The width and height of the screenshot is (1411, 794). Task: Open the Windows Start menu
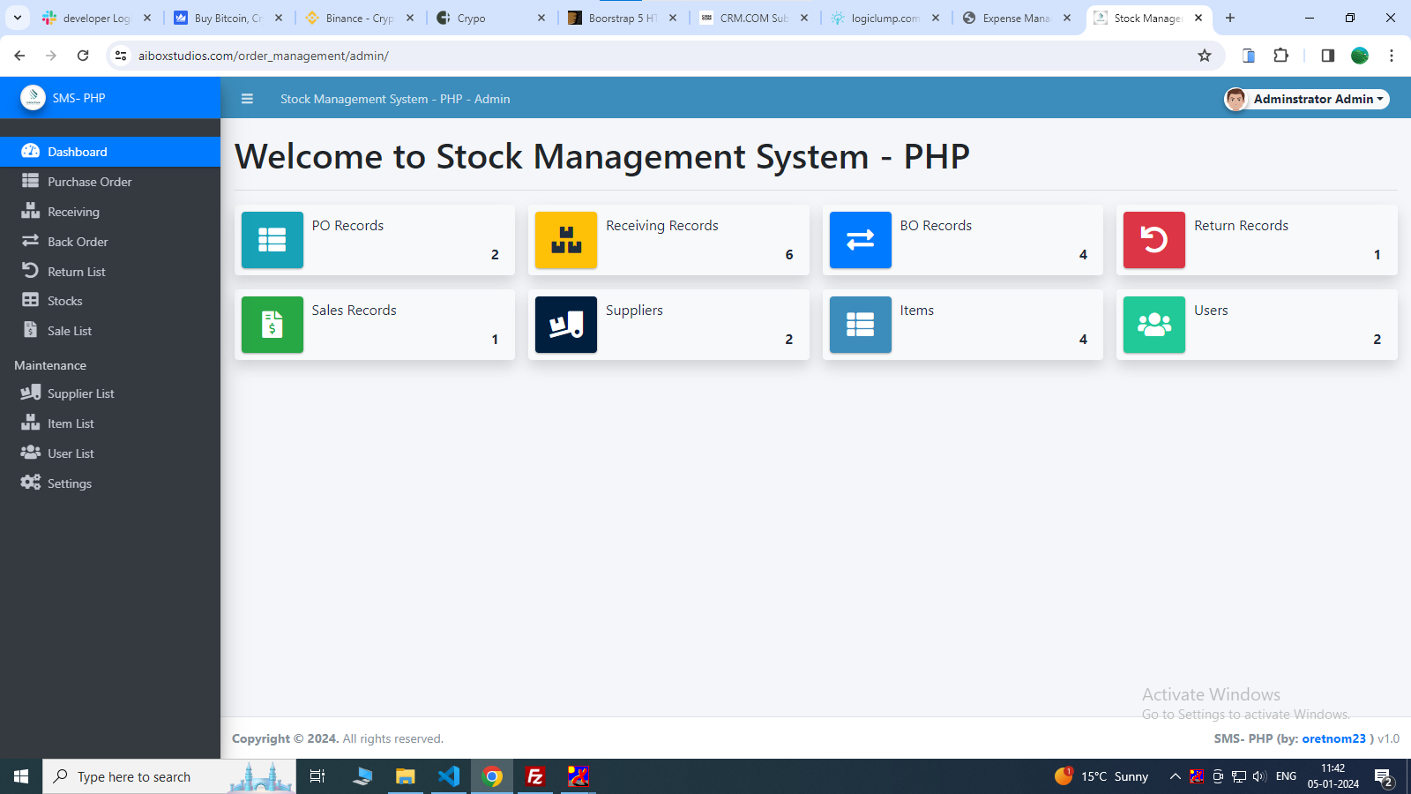(x=21, y=776)
